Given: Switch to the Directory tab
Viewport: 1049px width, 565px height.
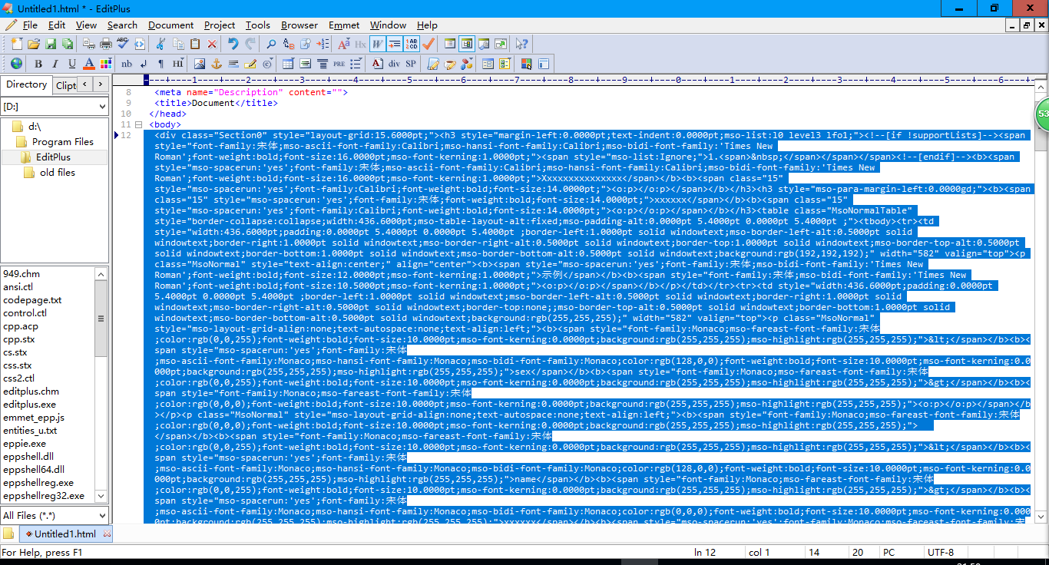Looking at the screenshot, I should tap(26, 84).
